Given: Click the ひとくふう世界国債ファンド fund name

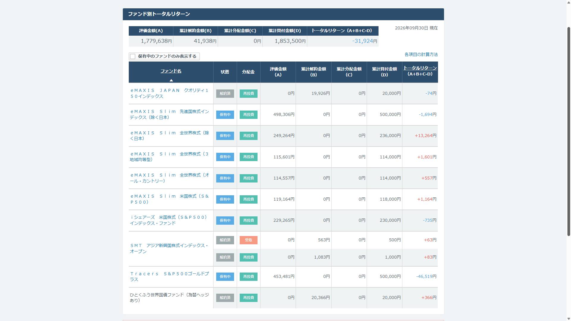Looking at the screenshot, I should pyautogui.click(x=169, y=298).
